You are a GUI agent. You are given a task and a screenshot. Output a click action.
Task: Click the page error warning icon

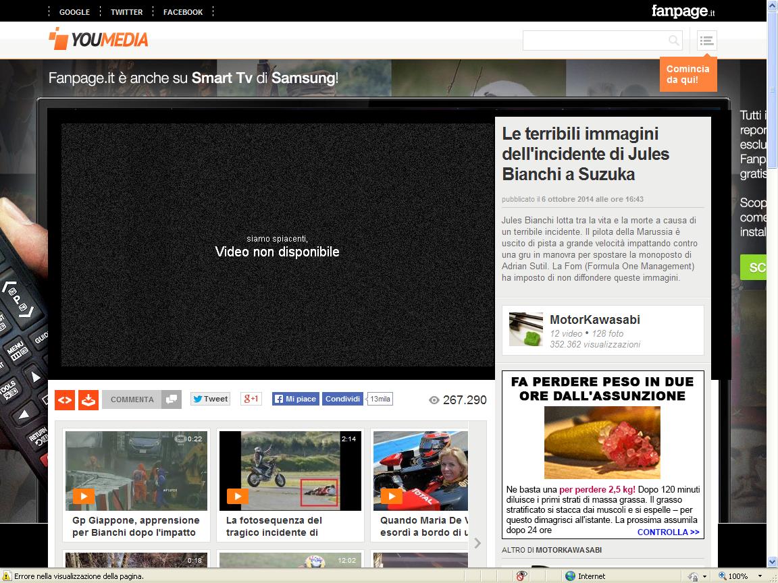(7, 576)
